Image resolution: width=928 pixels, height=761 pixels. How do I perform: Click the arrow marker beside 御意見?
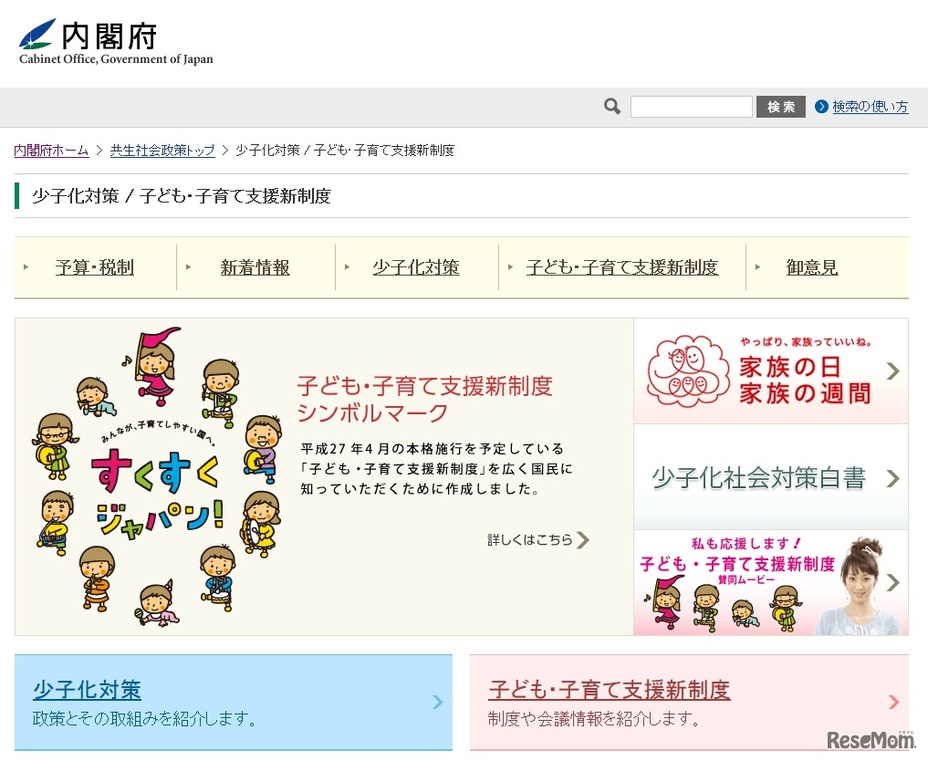[x=758, y=267]
